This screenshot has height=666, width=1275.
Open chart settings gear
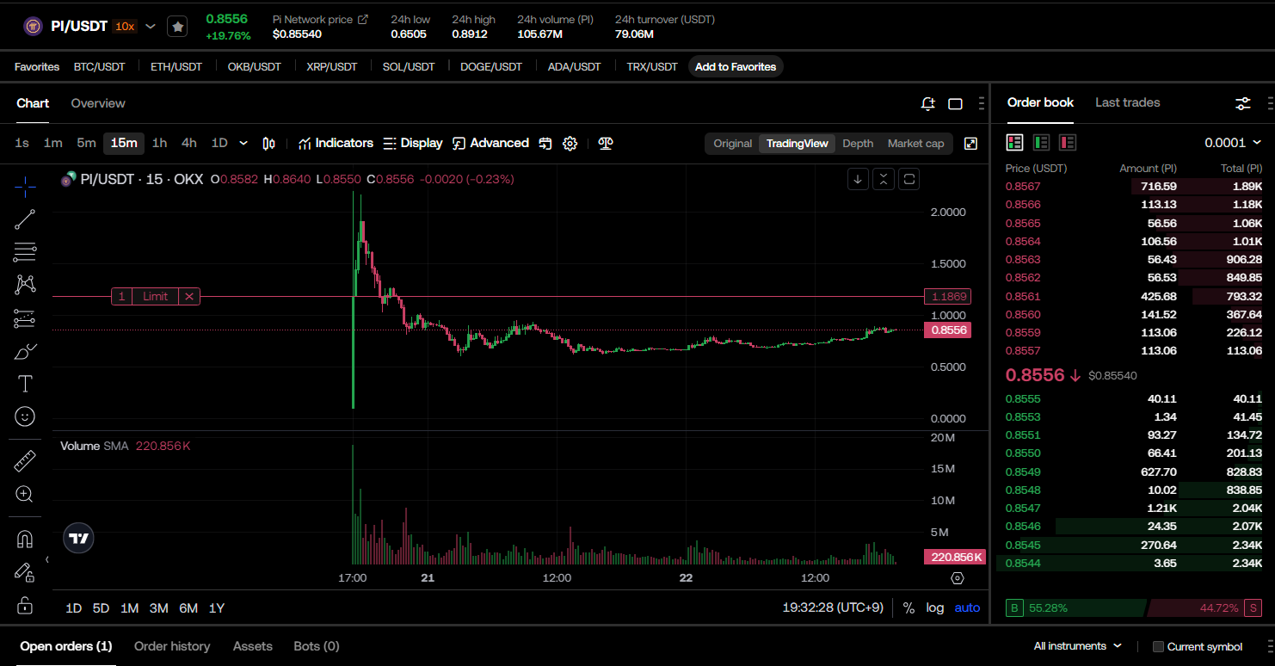[x=570, y=144]
